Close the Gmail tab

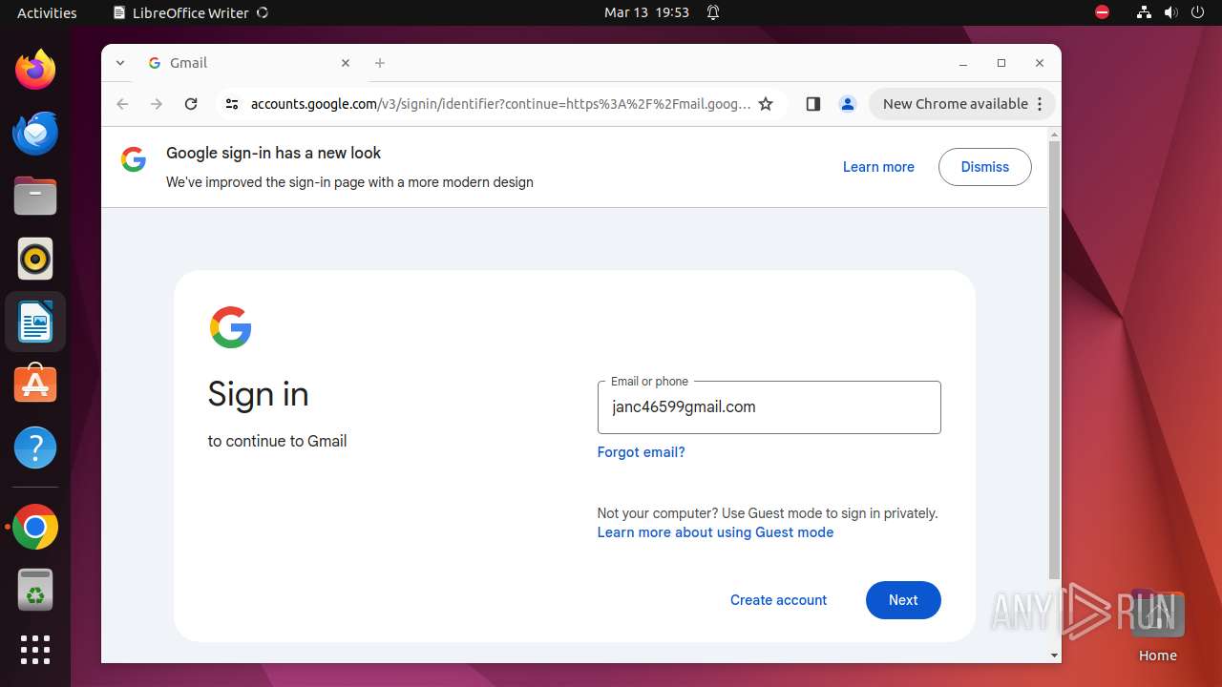pos(346,63)
